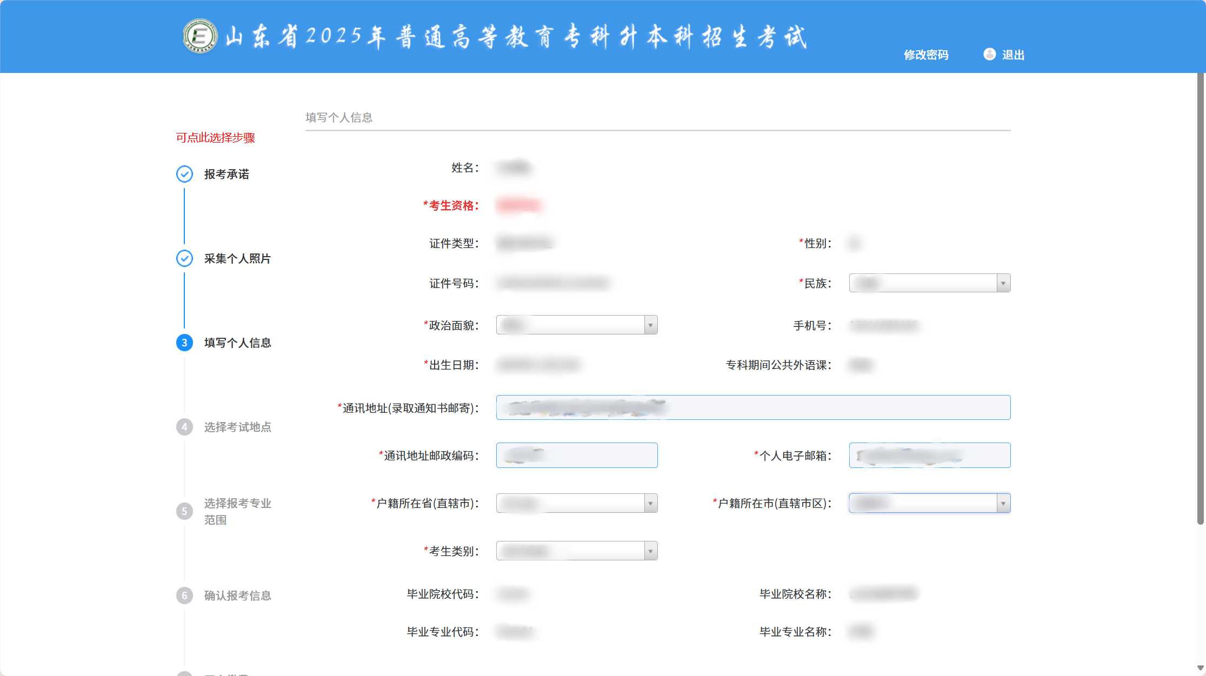Select the 填写个人信息 step
This screenshot has height=676, width=1206.
pos(237,343)
